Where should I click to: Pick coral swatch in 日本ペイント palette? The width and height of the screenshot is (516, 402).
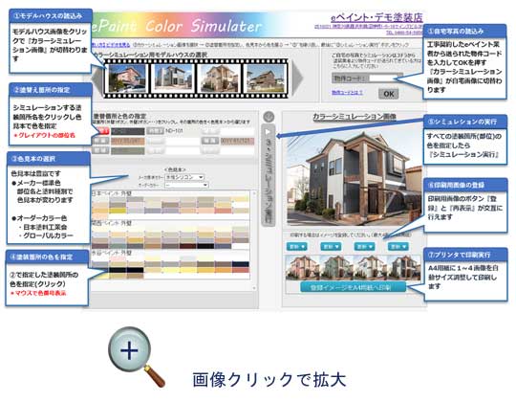tap(223, 211)
